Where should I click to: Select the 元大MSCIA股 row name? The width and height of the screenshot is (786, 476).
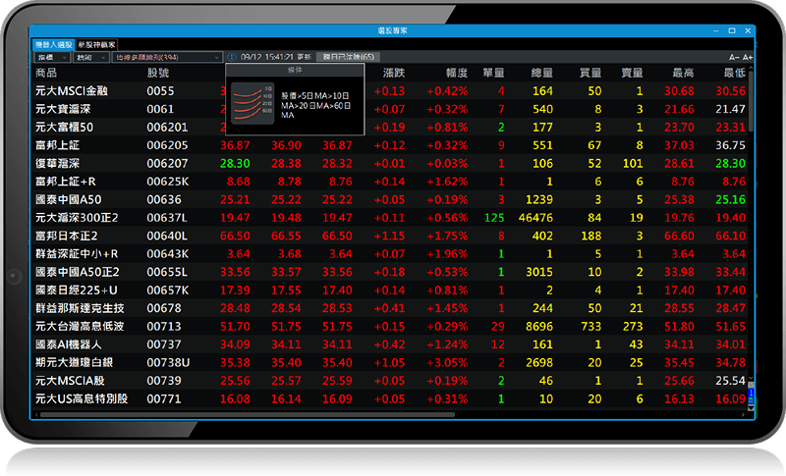70,381
